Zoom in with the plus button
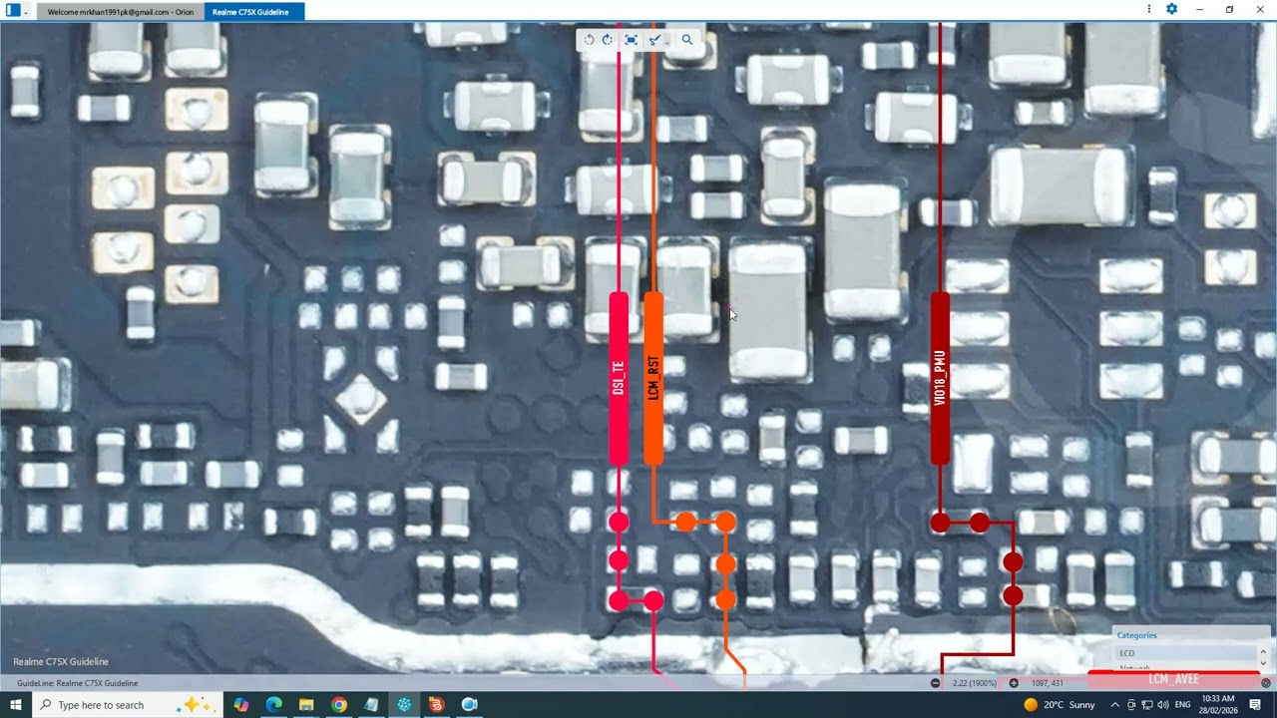 click(1014, 683)
